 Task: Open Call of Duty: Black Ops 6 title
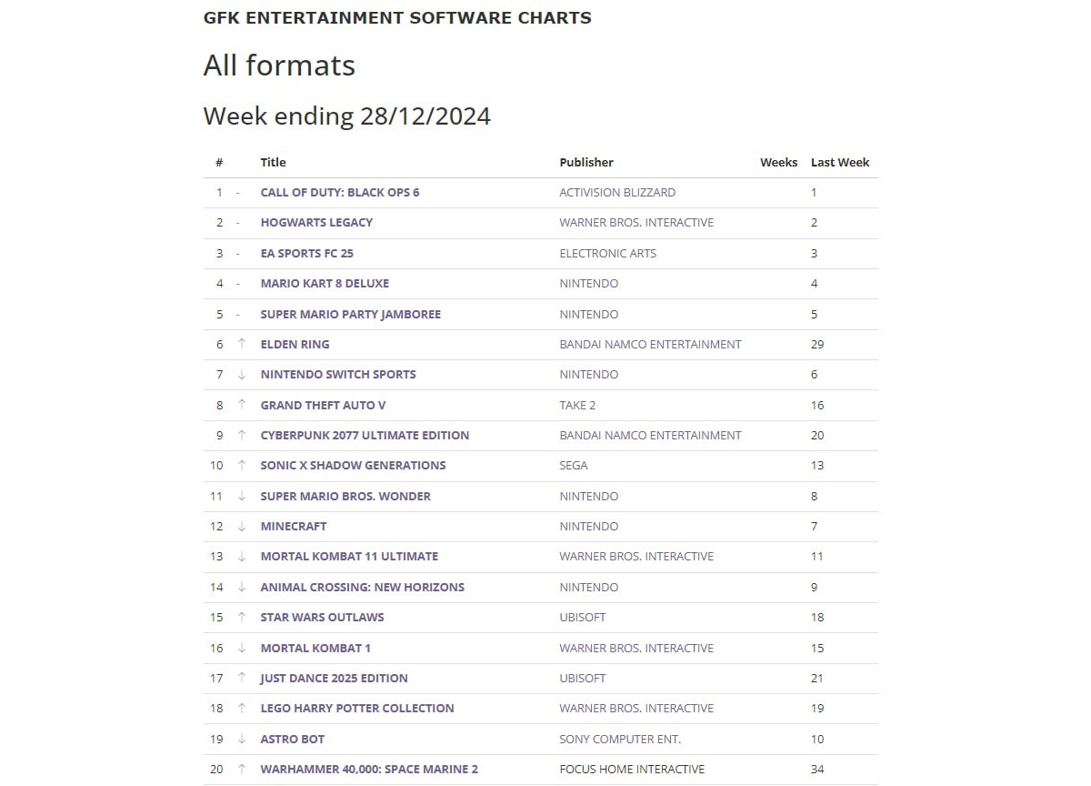click(340, 192)
